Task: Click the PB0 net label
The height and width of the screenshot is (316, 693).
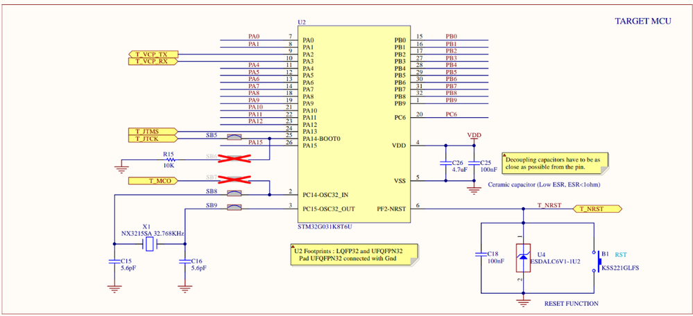Action: point(451,36)
